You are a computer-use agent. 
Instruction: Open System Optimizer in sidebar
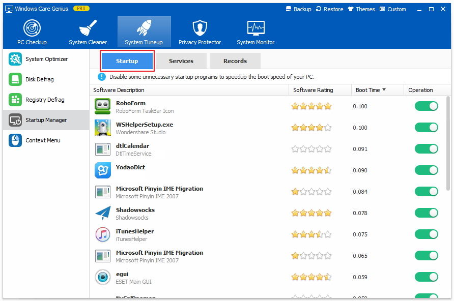tap(46, 59)
